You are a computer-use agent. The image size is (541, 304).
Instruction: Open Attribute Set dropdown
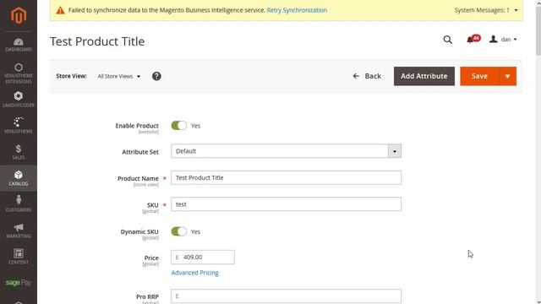(x=286, y=151)
